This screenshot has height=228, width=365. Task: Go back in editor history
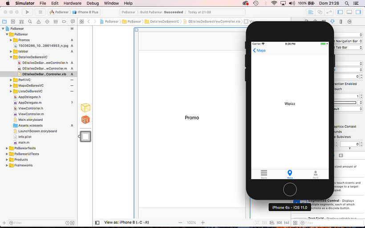pos(89,22)
